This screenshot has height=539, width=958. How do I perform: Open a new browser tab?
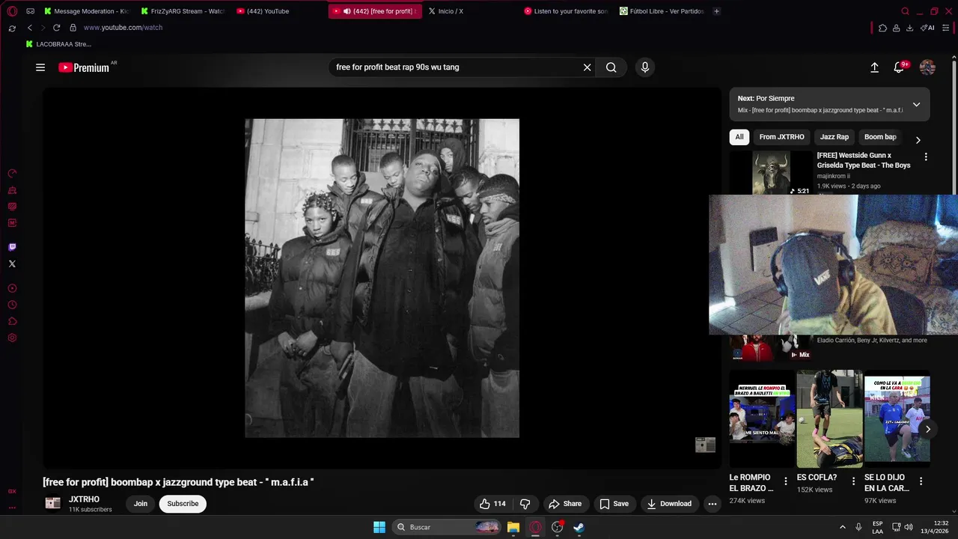716,11
